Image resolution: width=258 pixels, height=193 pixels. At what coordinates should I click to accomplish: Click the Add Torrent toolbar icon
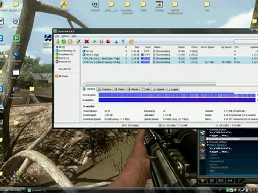pos(57,42)
